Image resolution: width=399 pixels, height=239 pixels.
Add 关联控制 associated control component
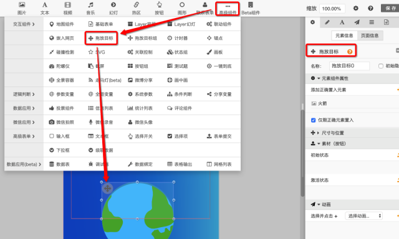click(140, 52)
